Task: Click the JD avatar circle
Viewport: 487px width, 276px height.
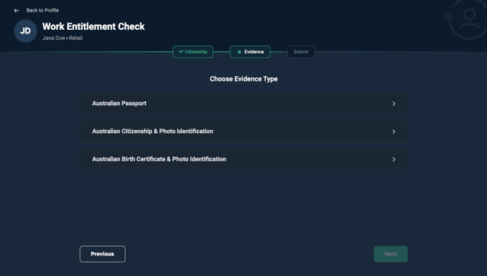Action: tap(25, 31)
